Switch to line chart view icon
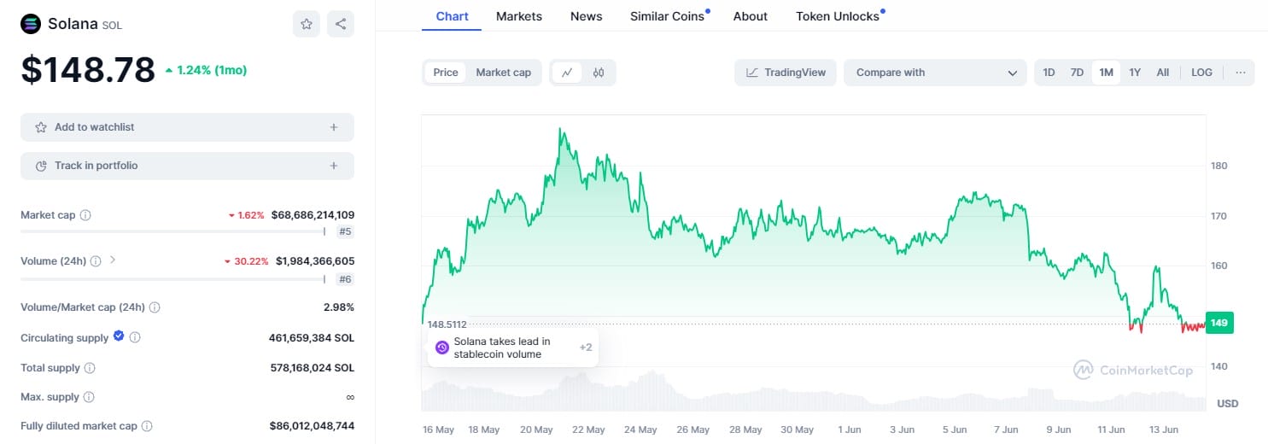The height and width of the screenshot is (444, 1268). tap(566, 73)
